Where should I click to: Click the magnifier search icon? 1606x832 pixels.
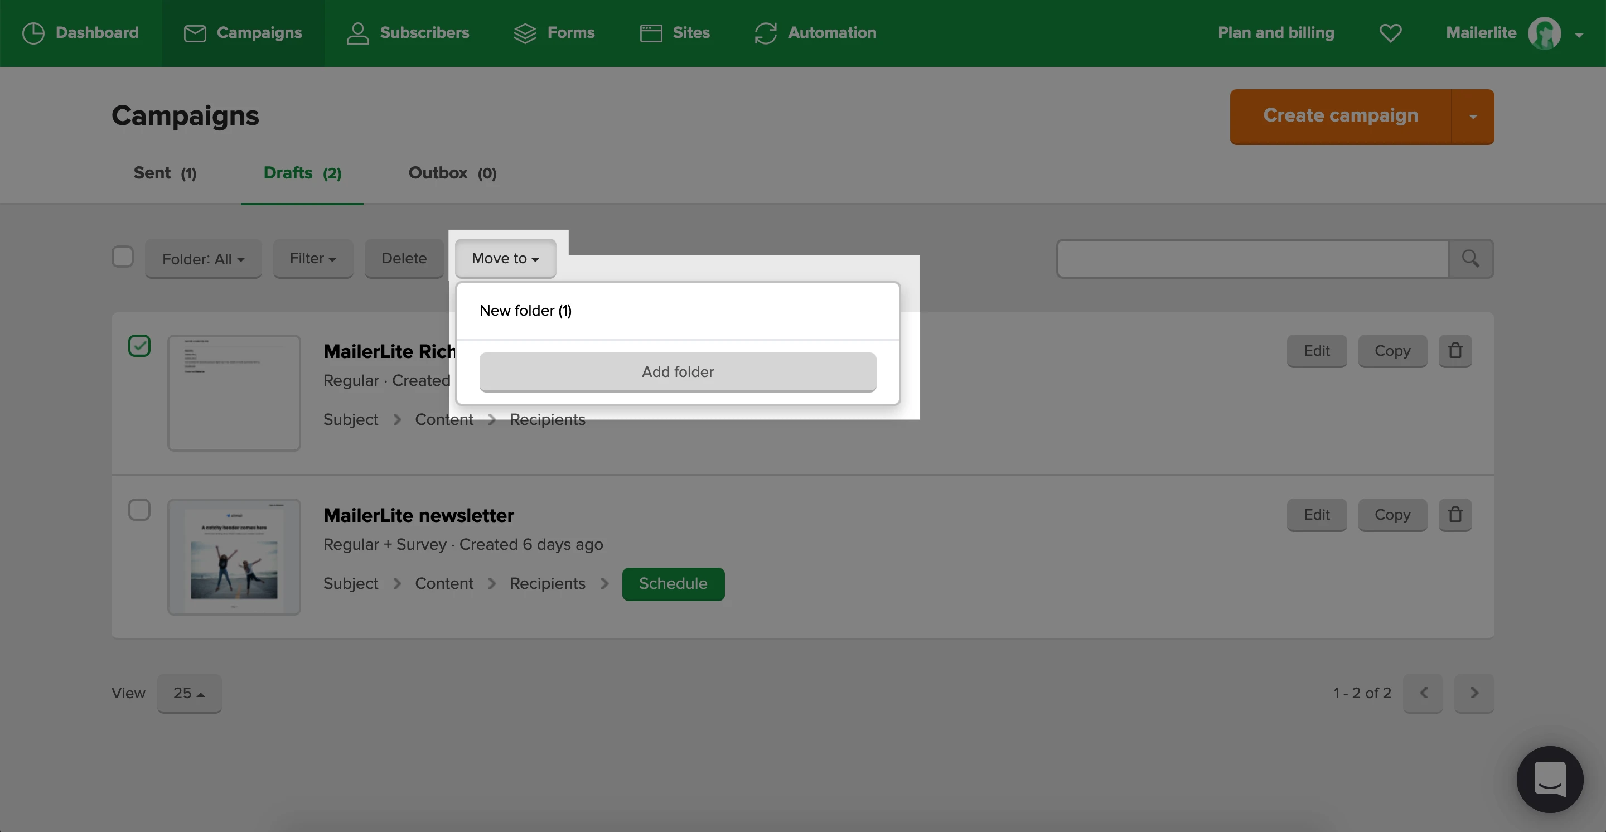point(1470,259)
